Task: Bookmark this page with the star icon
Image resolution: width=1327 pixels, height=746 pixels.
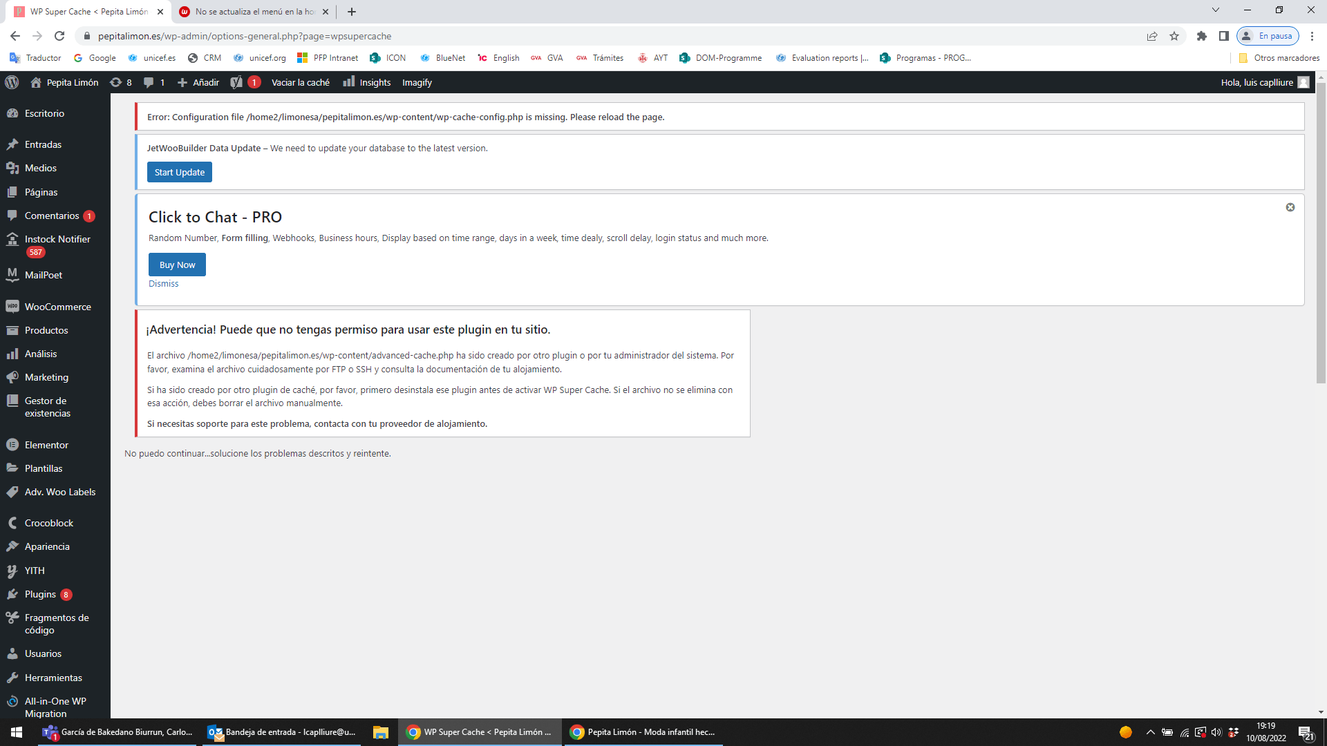Action: [x=1174, y=36]
